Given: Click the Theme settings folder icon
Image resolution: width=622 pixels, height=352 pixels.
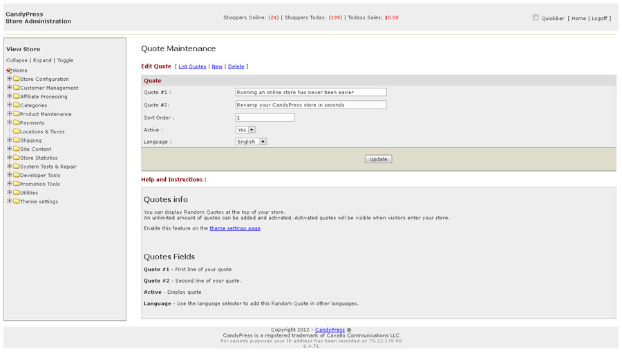Looking at the screenshot, I should [x=17, y=201].
